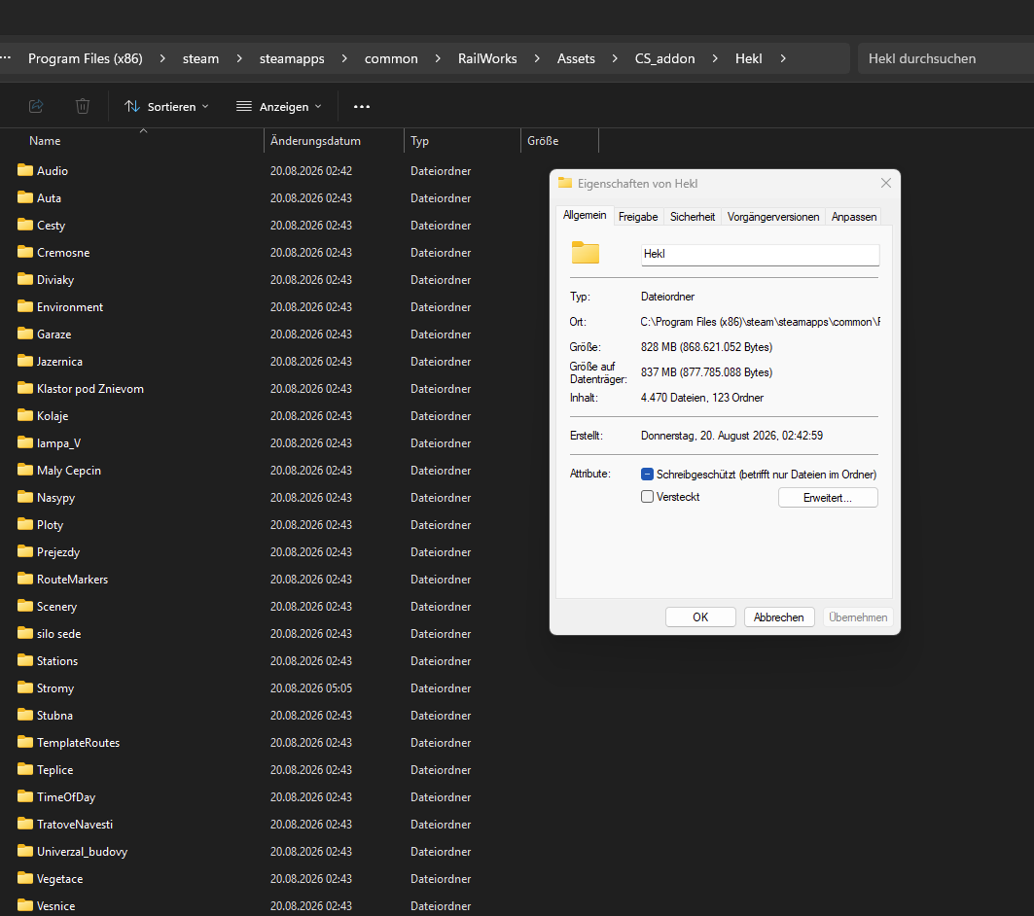
Task: Toggle the Schreibgeschützt checkbox
Action: pyautogui.click(x=647, y=474)
